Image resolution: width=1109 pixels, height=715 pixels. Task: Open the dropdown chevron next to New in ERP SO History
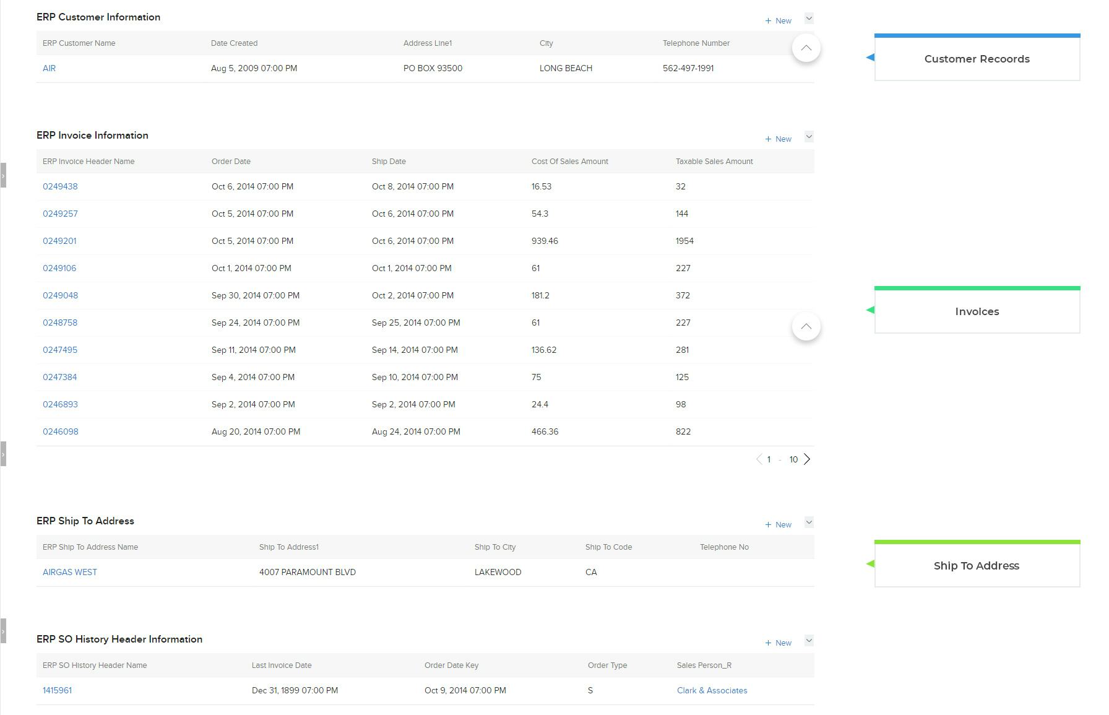pos(808,640)
